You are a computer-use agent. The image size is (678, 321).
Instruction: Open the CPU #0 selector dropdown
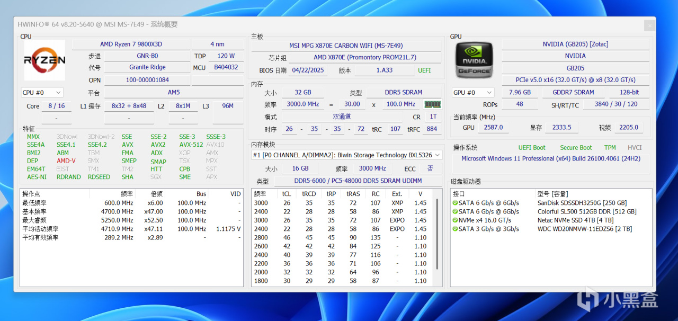coord(41,92)
